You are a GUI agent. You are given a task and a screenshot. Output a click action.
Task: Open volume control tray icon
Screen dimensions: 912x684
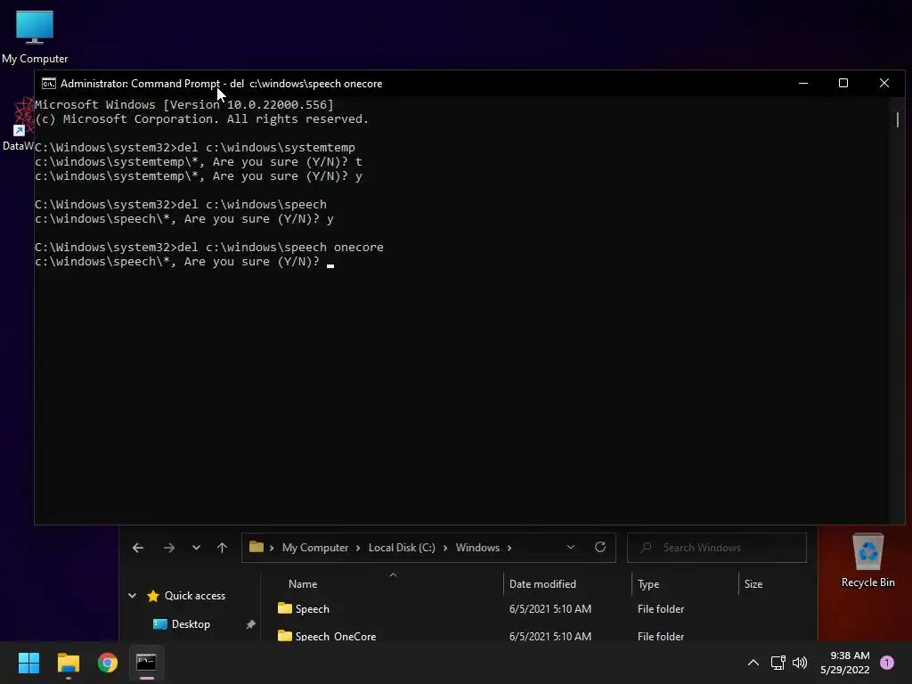coord(800,663)
